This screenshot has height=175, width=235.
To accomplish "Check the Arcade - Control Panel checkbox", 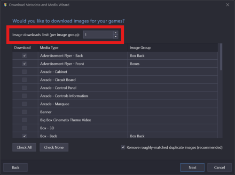I will [x=24, y=88].
